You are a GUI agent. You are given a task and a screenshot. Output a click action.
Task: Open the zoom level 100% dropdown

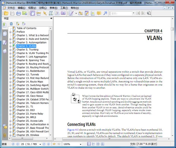point(80,144)
